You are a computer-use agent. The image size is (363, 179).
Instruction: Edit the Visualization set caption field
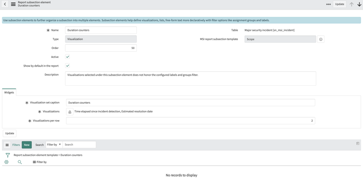click(x=191, y=102)
